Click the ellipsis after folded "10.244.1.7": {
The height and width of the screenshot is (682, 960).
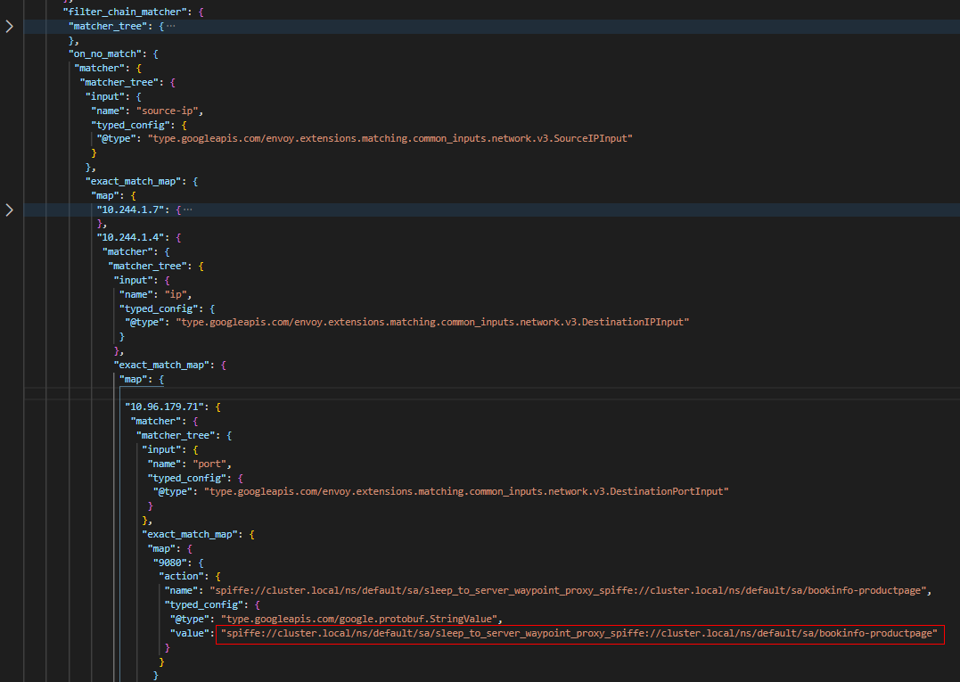(187, 210)
